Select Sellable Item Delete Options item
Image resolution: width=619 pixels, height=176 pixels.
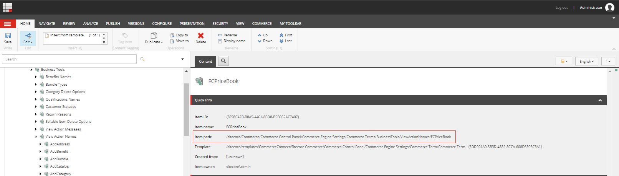click(x=68, y=122)
